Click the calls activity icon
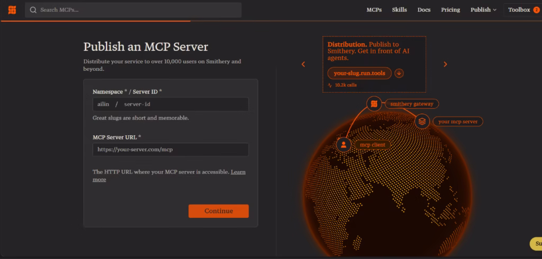 (330, 85)
